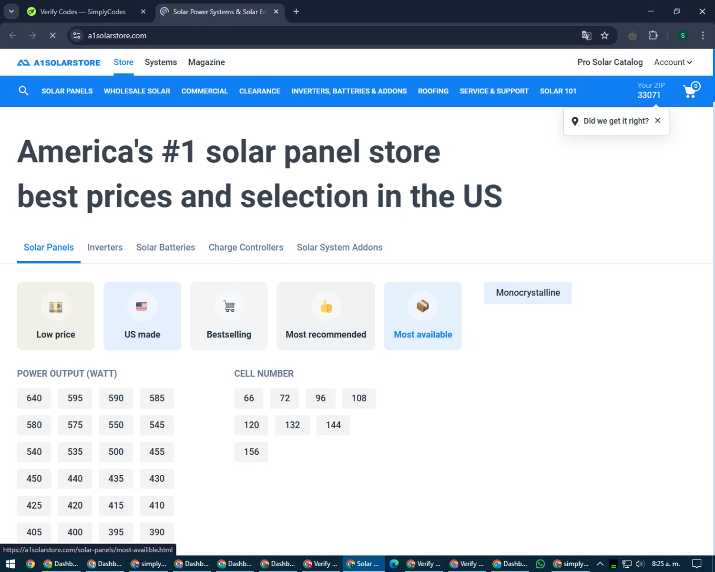This screenshot has height=572, width=715.
Task: Click the taskbar clock 8:25 a. m.
Action: tap(666, 564)
